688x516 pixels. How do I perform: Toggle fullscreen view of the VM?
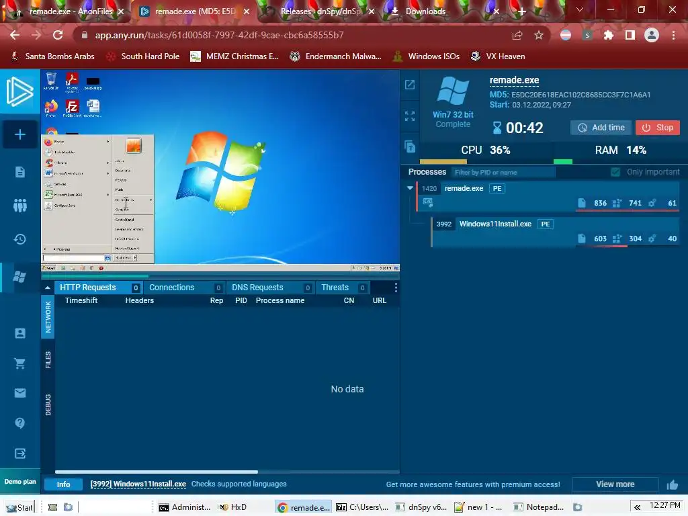410,116
